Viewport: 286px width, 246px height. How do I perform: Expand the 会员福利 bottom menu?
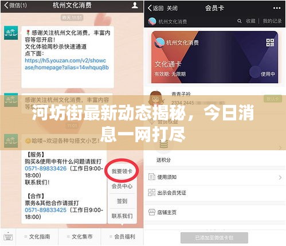(x=122, y=237)
